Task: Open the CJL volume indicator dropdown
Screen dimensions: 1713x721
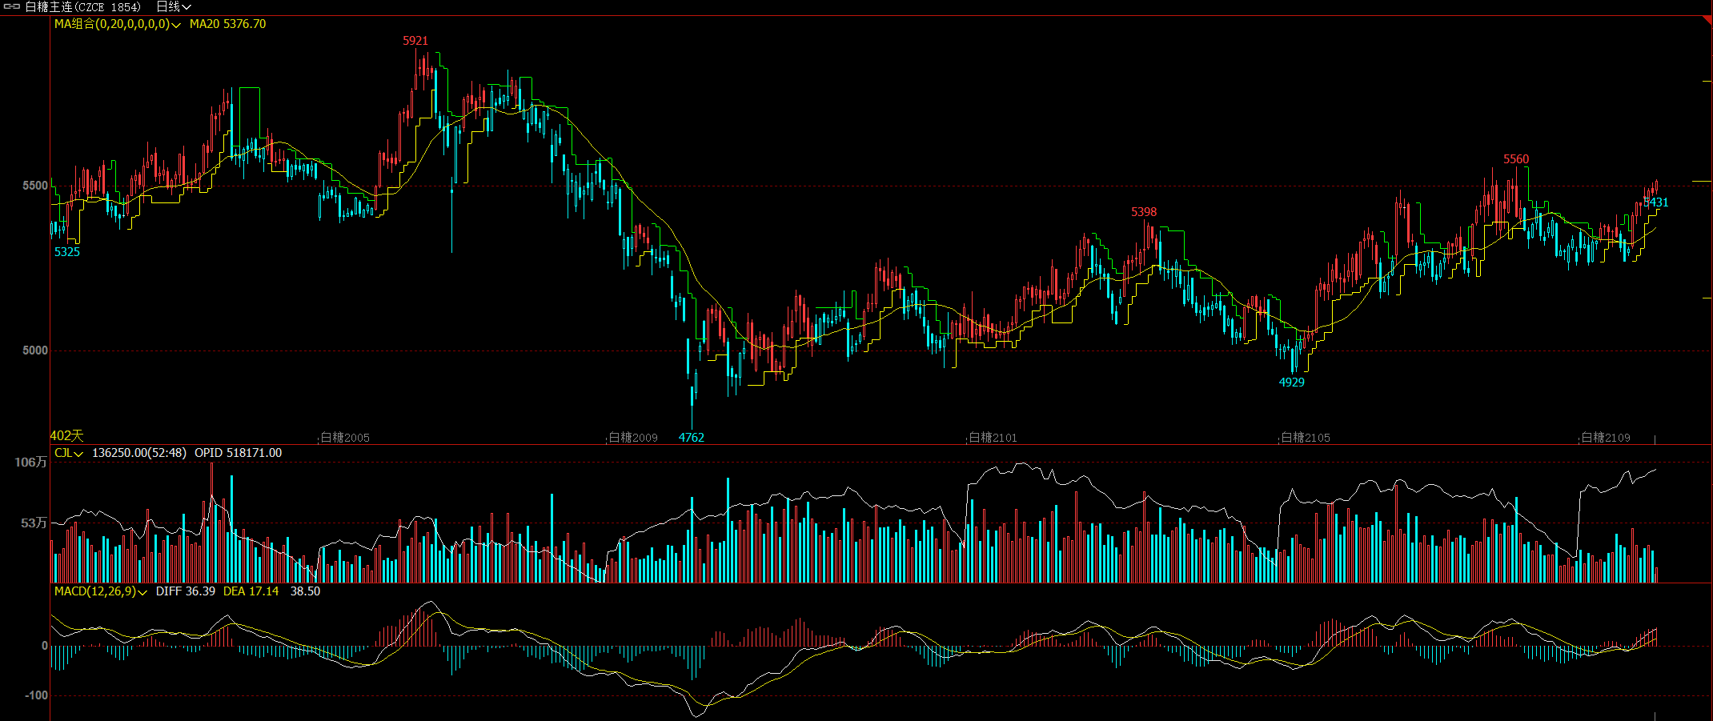Action: [x=69, y=453]
